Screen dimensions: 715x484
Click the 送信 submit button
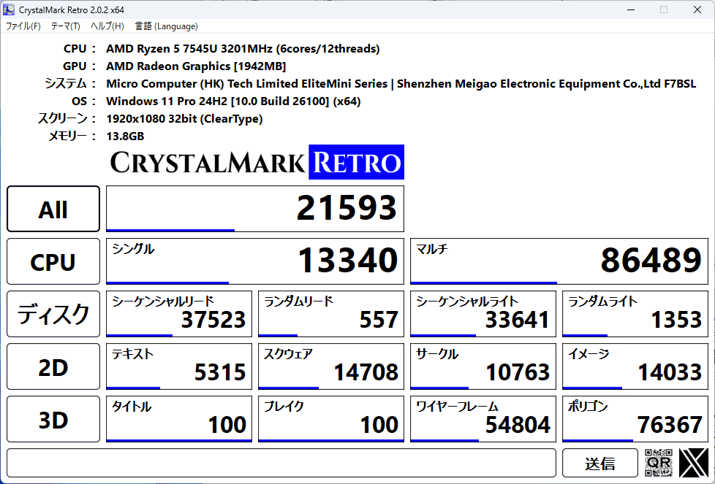[599, 463]
